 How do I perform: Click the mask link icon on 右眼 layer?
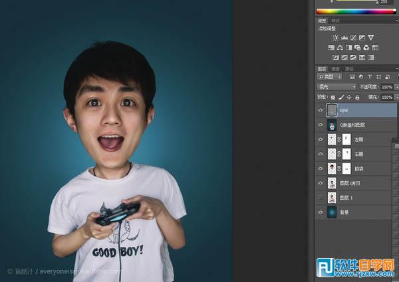(339, 154)
